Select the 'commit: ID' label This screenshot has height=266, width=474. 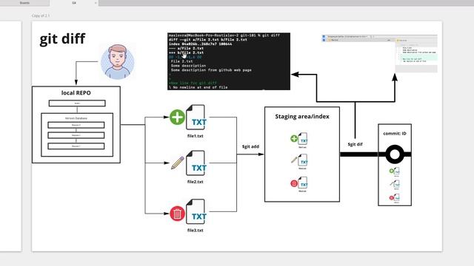[x=395, y=133]
